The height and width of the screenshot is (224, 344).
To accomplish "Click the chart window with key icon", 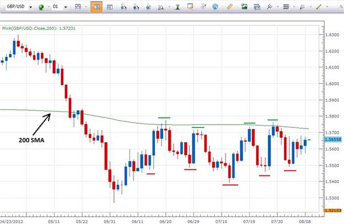I will pyautogui.click(x=190, y=7).
